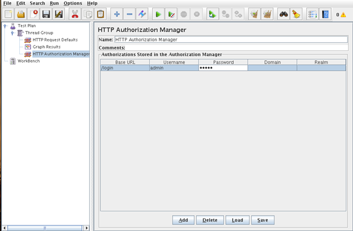Image resolution: width=353 pixels, height=231 pixels.
Task: Click the binoculars Search icon
Action: (x=283, y=14)
